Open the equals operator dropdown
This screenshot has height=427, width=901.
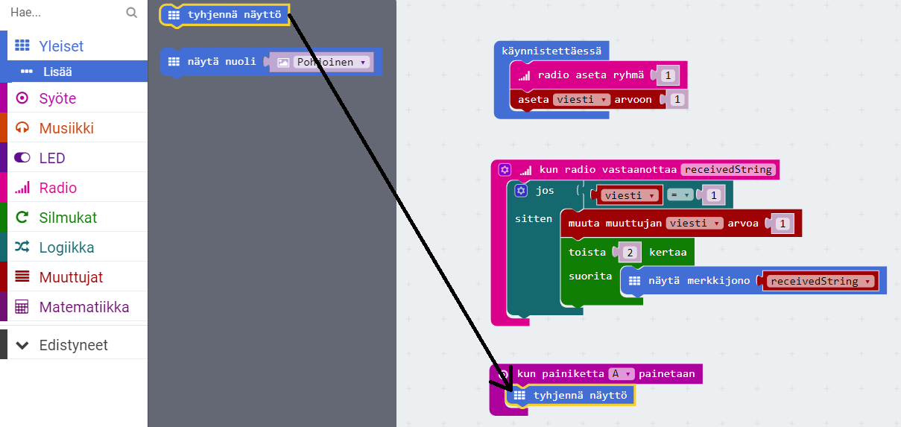tap(679, 195)
